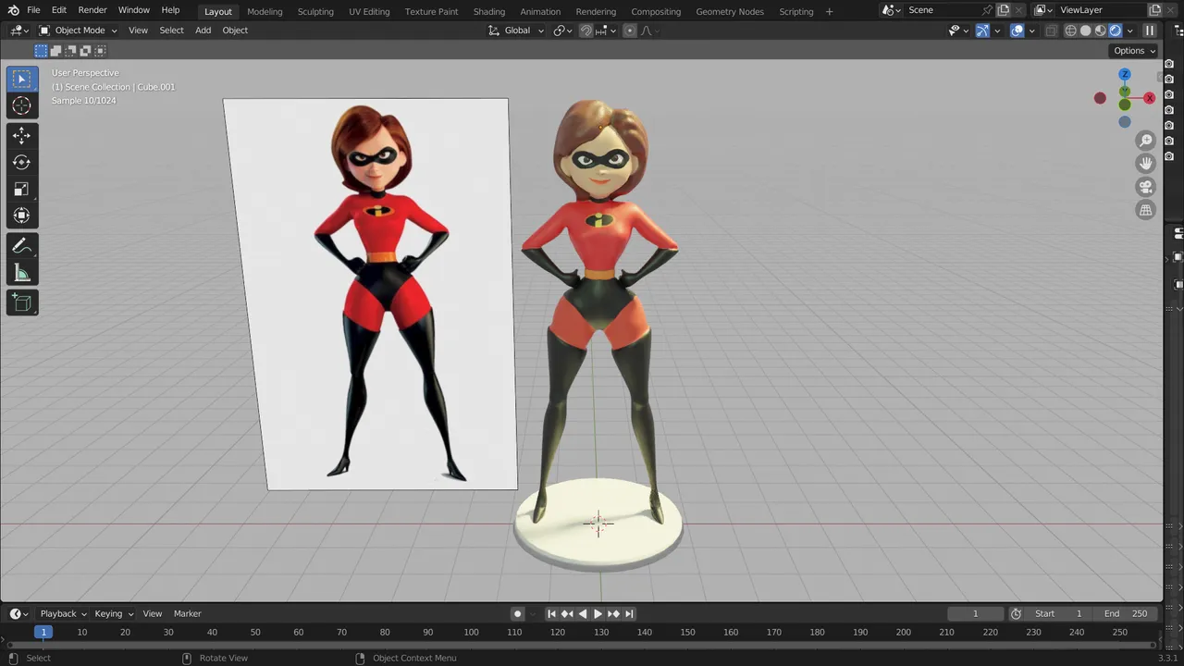Jump to the timeline start frame
The image size is (1184, 666).
click(551, 614)
